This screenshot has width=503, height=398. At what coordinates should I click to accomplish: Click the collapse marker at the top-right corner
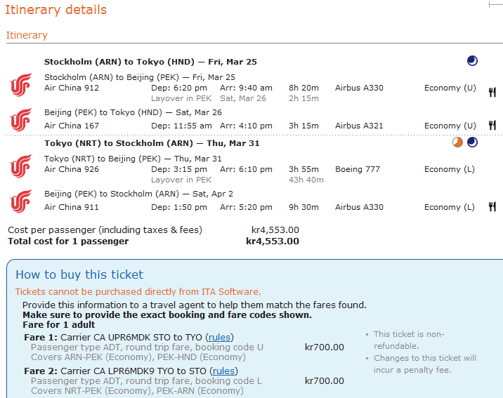[x=495, y=5]
